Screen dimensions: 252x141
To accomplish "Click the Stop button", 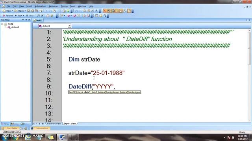I will 30,16.
